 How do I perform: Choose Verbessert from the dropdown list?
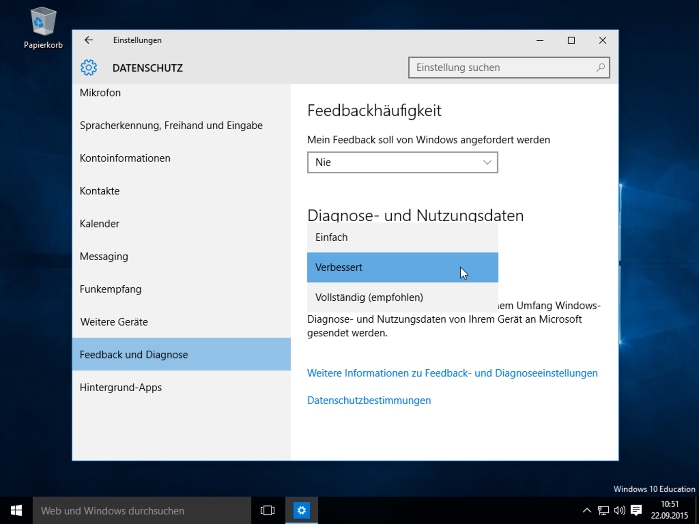pyautogui.click(x=402, y=267)
